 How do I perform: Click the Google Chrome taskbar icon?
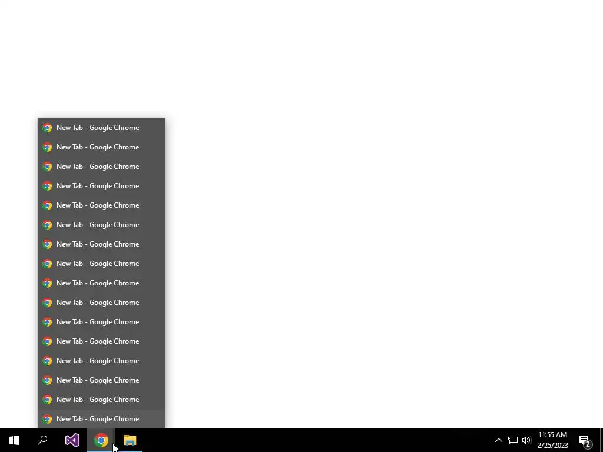click(x=101, y=440)
